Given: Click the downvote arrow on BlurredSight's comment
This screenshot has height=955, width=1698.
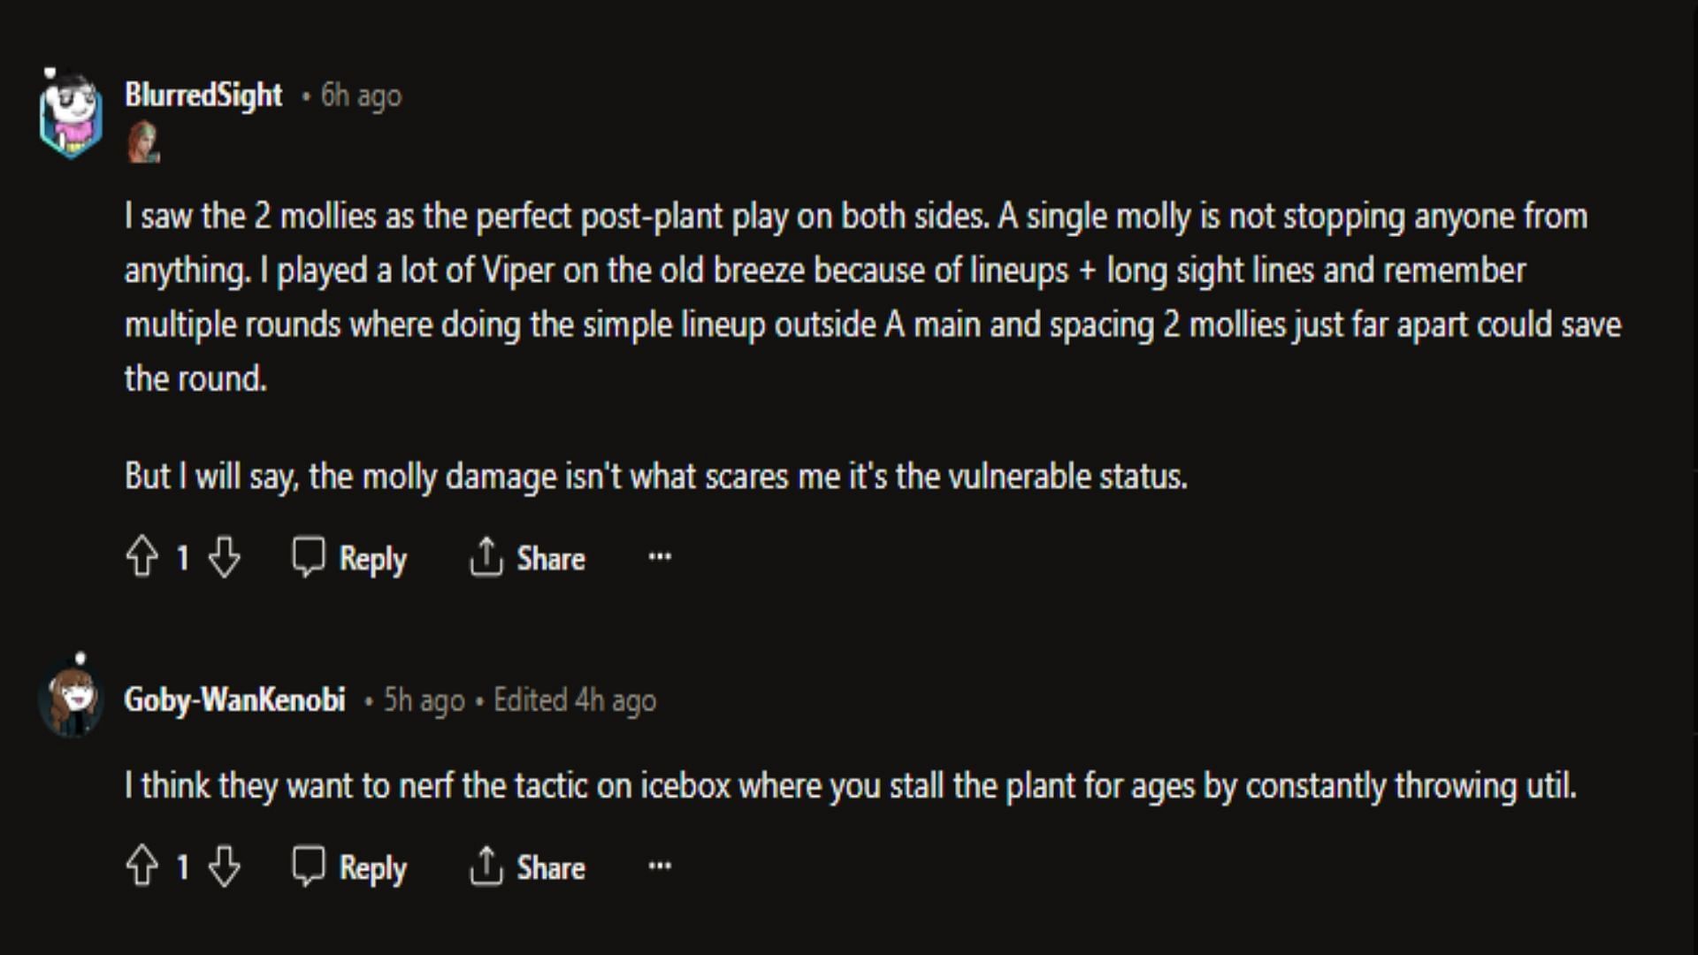Looking at the screenshot, I should point(223,559).
